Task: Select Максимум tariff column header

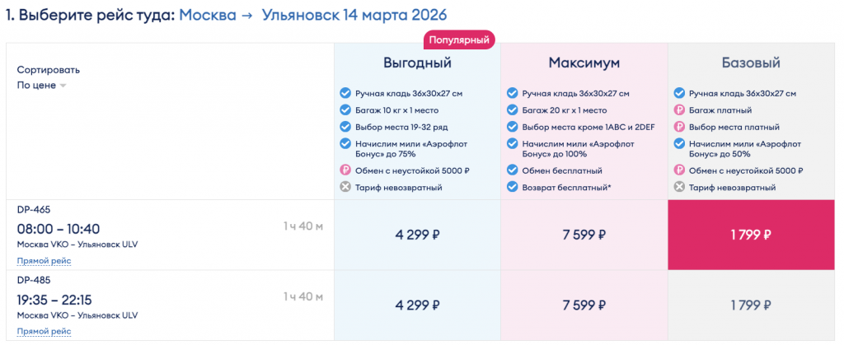Action: (x=584, y=63)
